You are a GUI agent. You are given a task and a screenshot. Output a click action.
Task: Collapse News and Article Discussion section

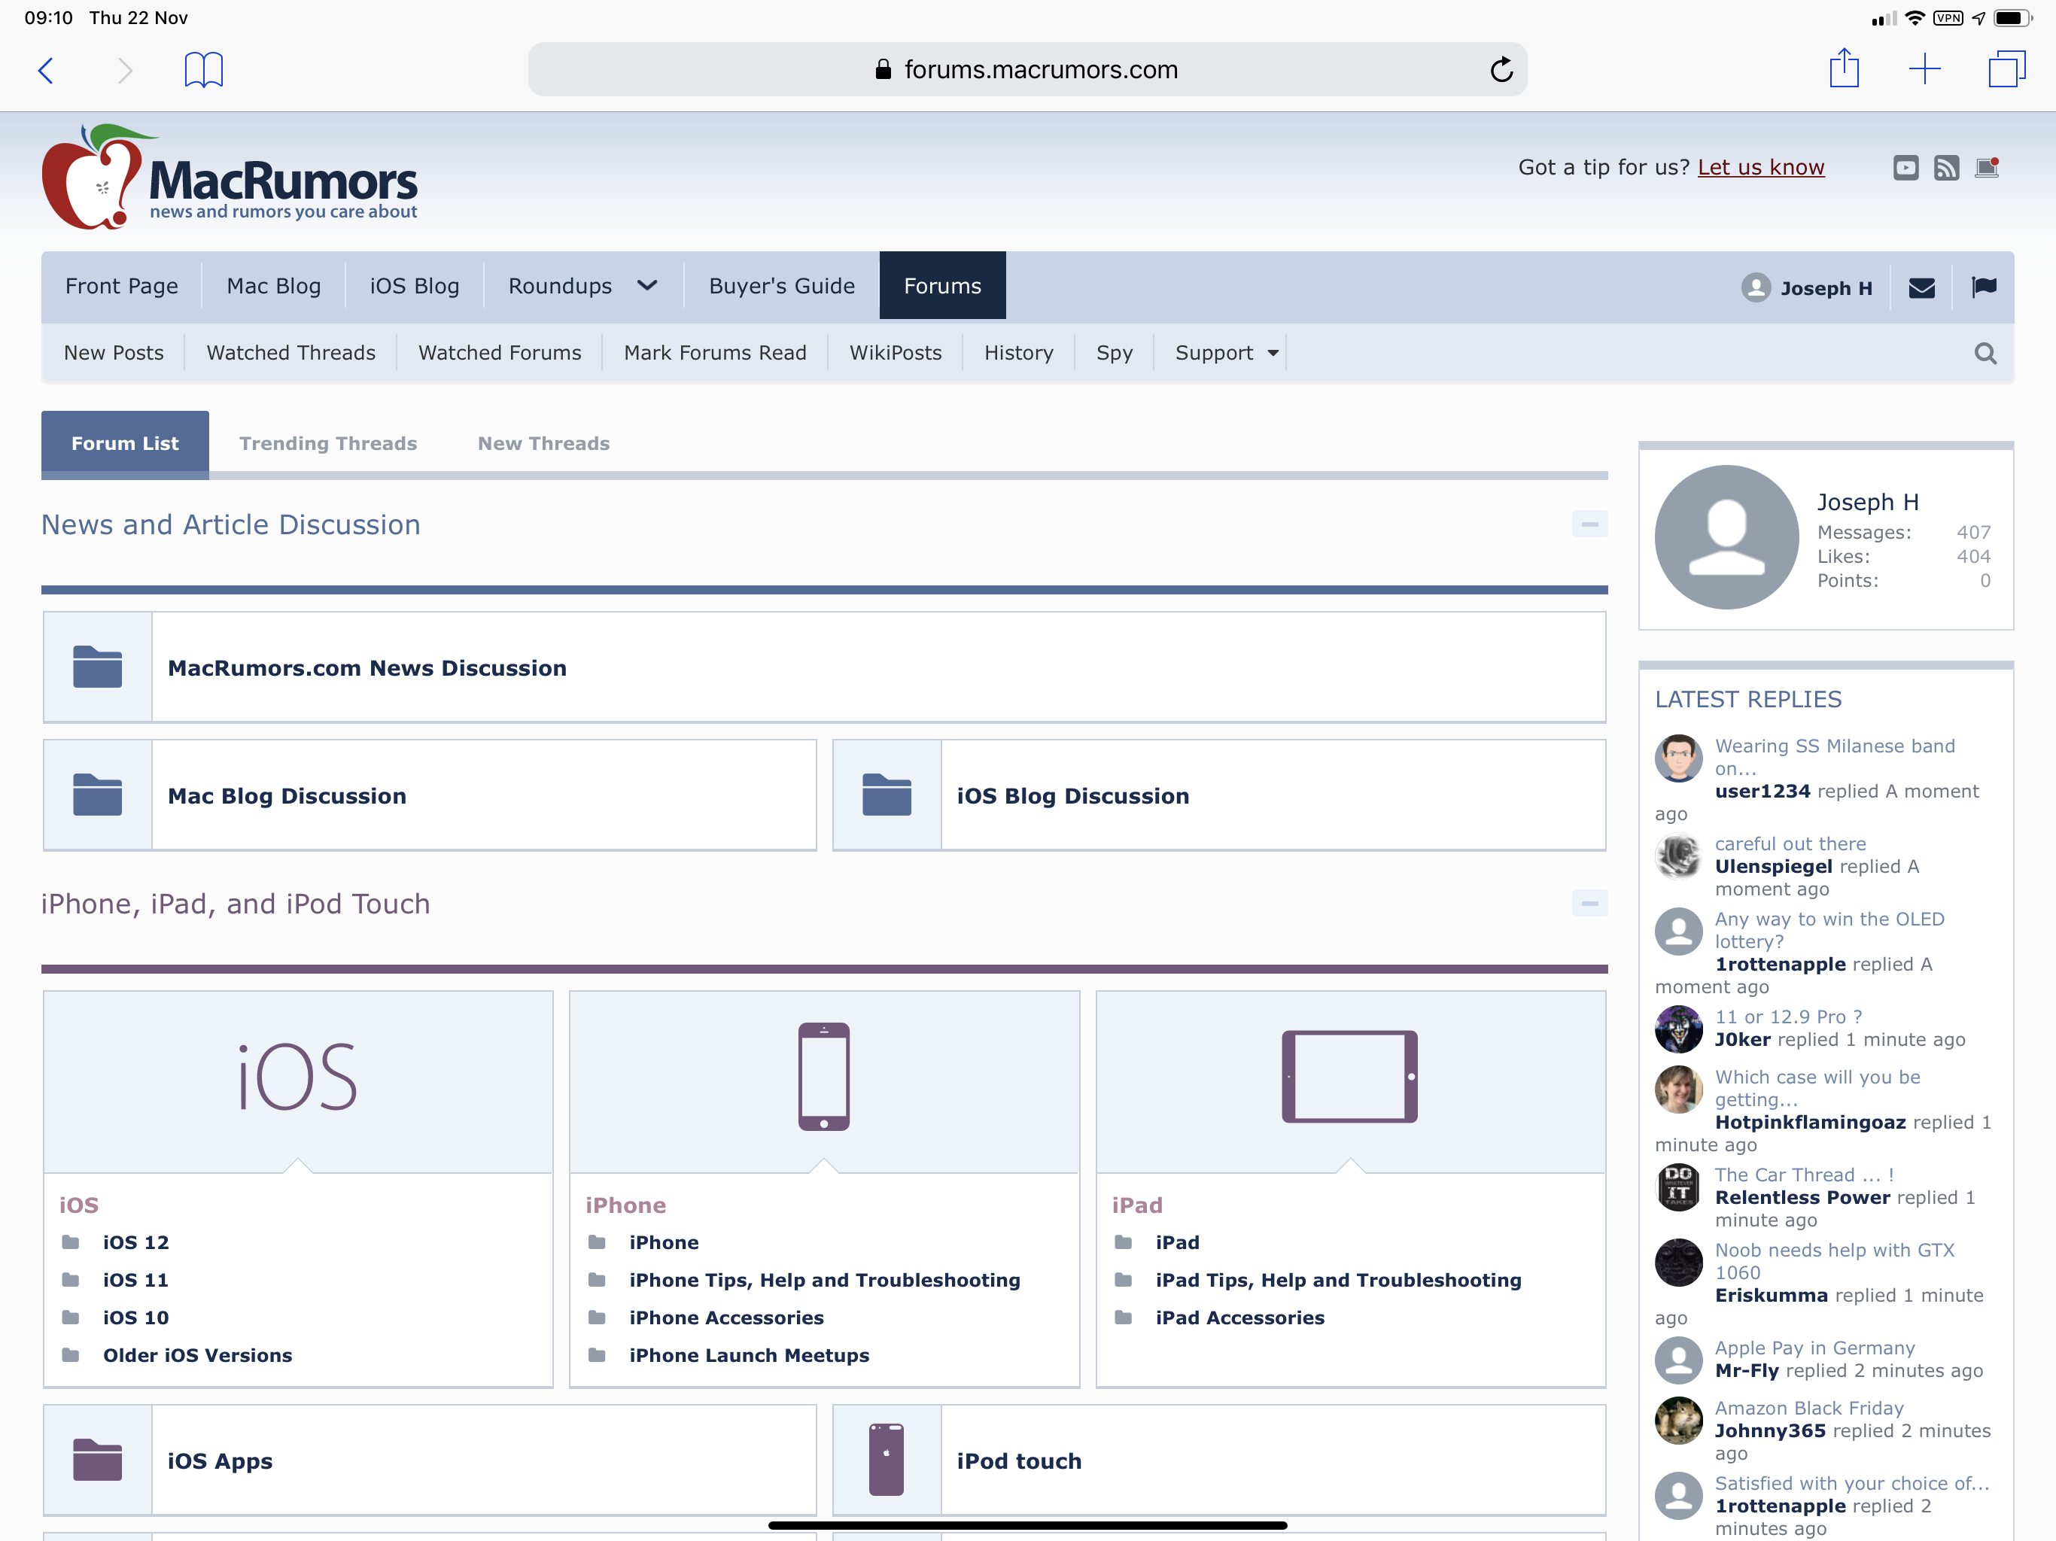tap(1589, 524)
